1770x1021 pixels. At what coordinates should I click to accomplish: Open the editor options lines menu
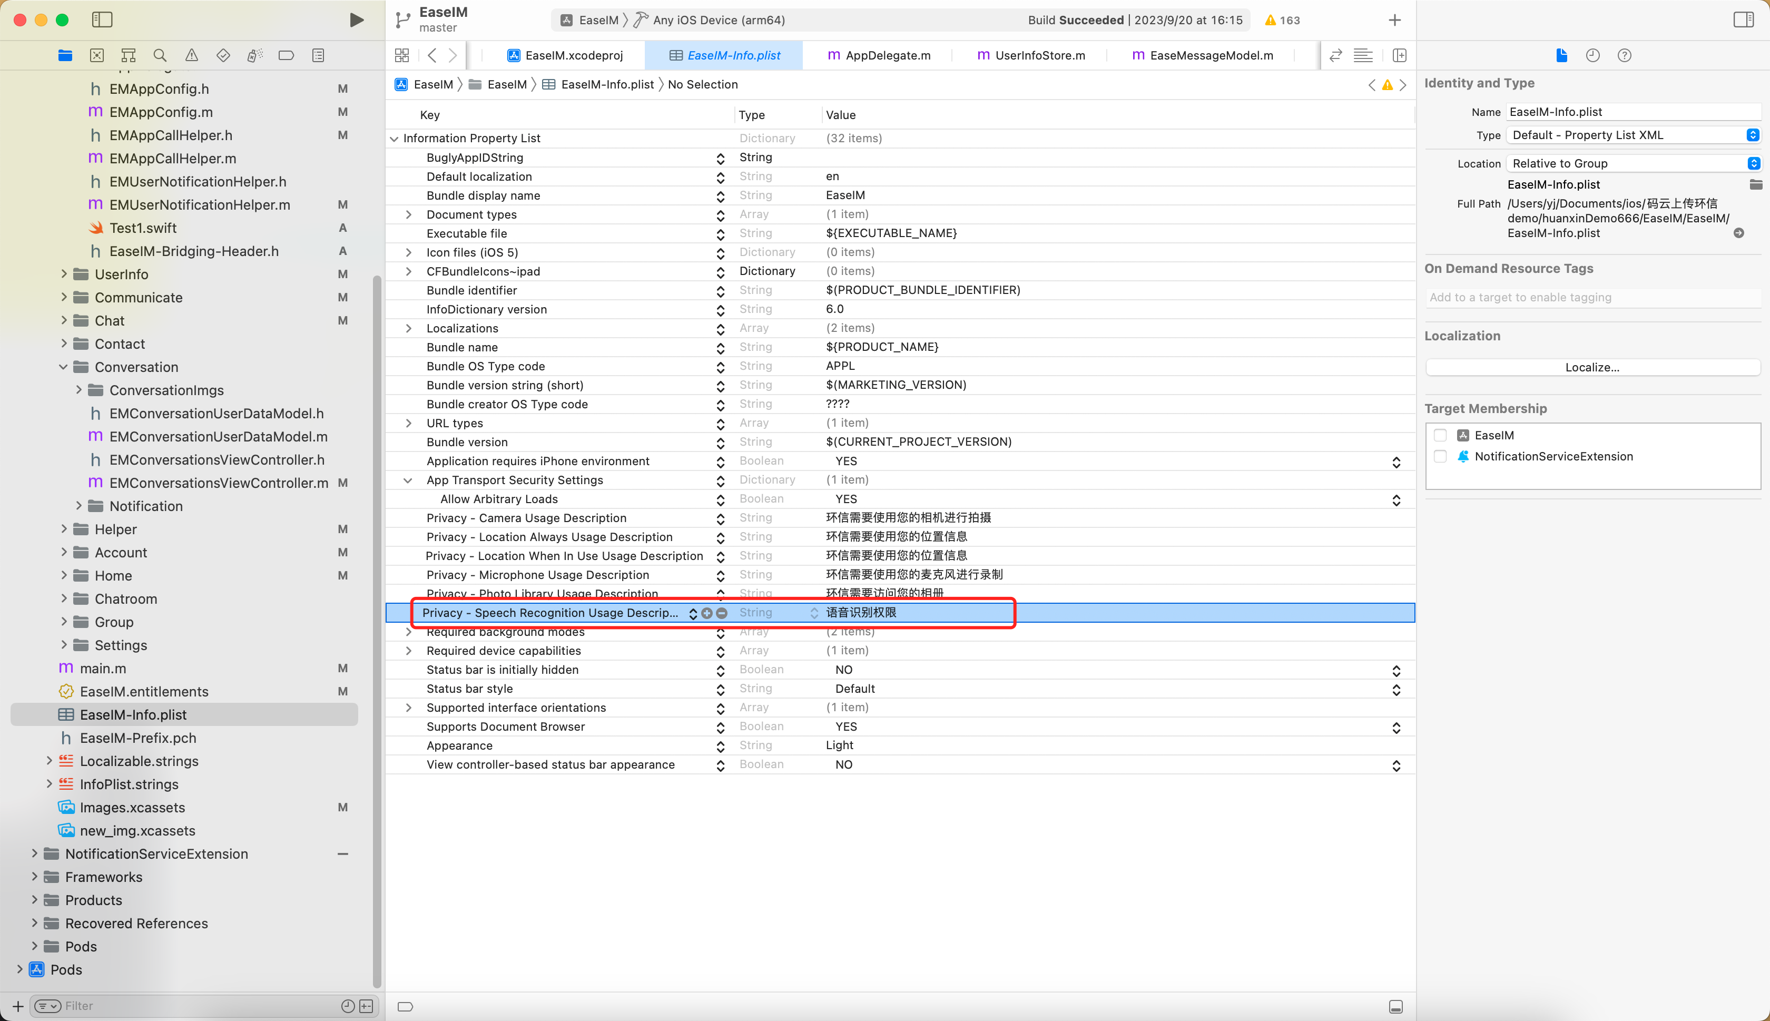1363,55
